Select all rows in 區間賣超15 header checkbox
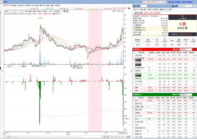This screenshot has height=139, width=197. coord(134,98)
